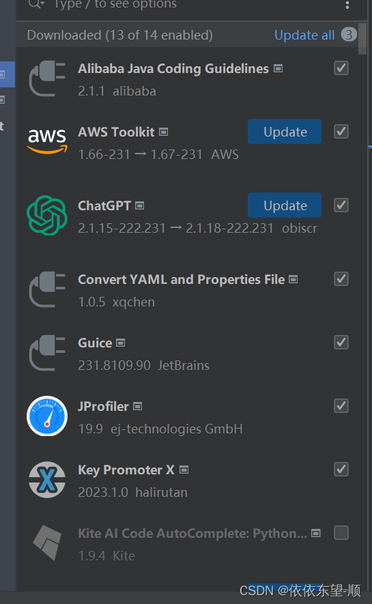Click the Alibaba Java Coding Guidelines plug icon

pos(47,78)
